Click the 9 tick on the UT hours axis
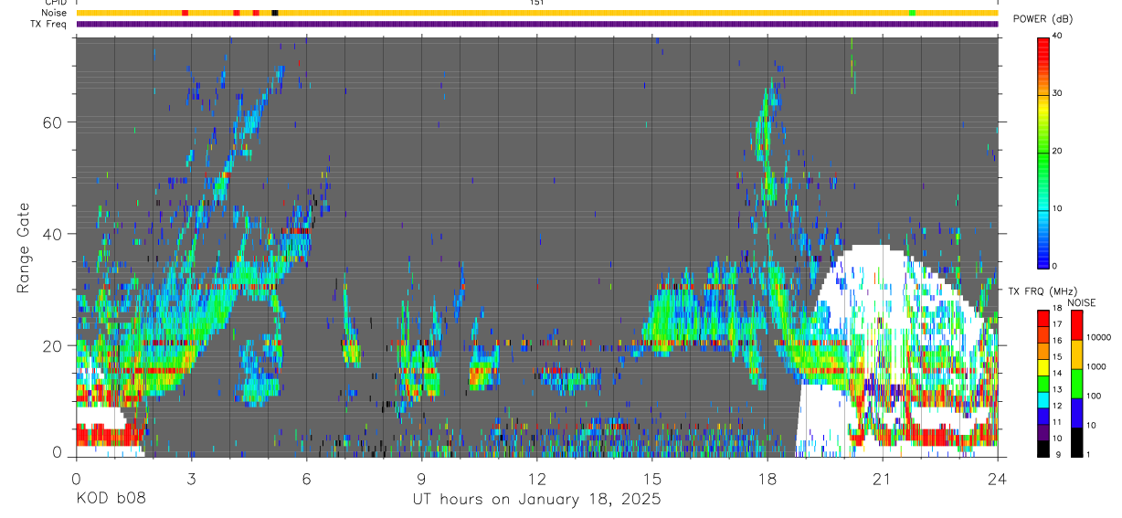The height and width of the screenshot is (518, 1122). (421, 478)
